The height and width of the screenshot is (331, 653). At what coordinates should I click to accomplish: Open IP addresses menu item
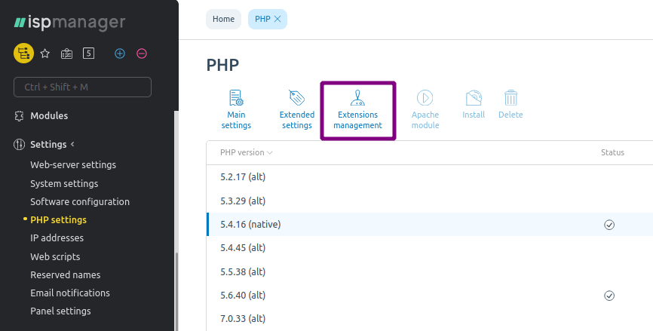(57, 238)
